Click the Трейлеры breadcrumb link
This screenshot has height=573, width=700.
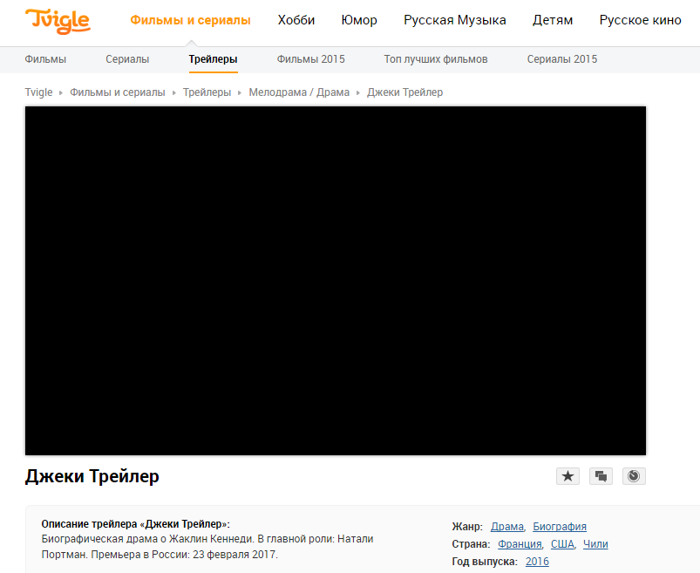[207, 92]
